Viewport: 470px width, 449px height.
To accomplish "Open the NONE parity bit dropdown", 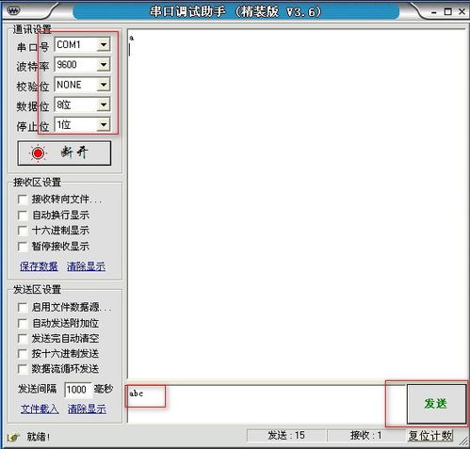I will point(104,85).
